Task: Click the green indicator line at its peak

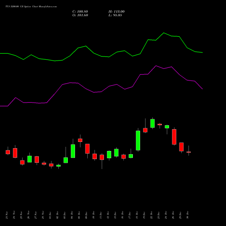Action: coord(164,33)
